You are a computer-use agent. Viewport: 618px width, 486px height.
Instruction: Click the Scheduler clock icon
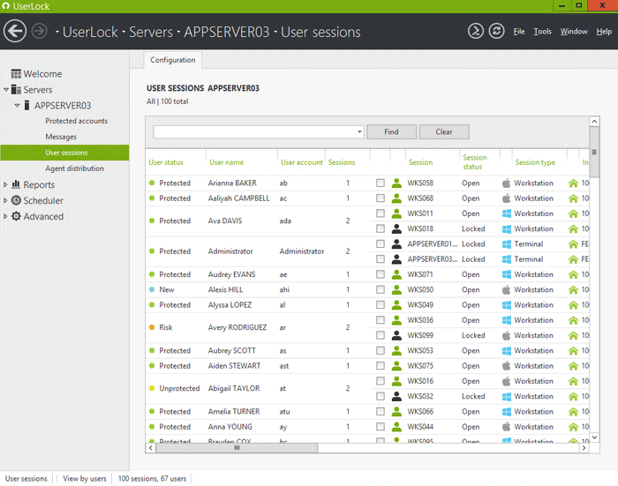(x=16, y=200)
